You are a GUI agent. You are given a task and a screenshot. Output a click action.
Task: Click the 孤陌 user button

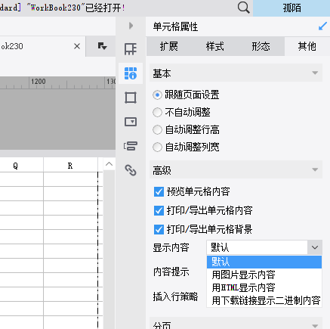pyautogui.click(x=291, y=8)
